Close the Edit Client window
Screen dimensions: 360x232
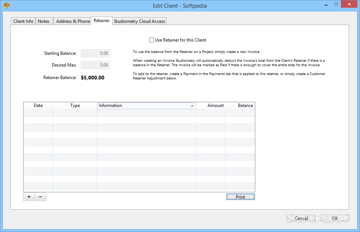pos(349,4)
